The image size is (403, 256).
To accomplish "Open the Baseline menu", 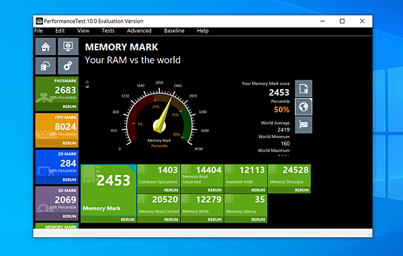I will tap(174, 31).
